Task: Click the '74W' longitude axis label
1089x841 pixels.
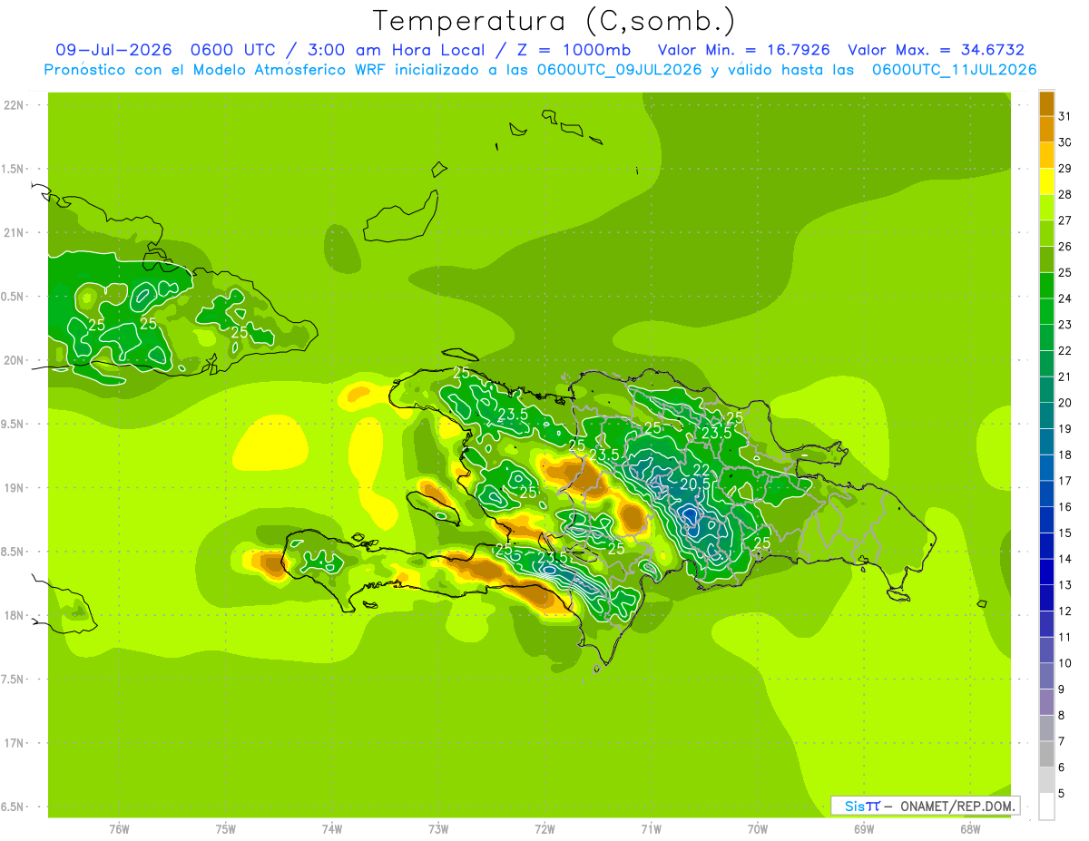Action: coord(332,829)
